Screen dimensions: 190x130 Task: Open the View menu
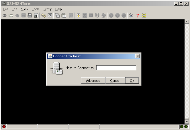pyautogui.click(x=25, y=9)
